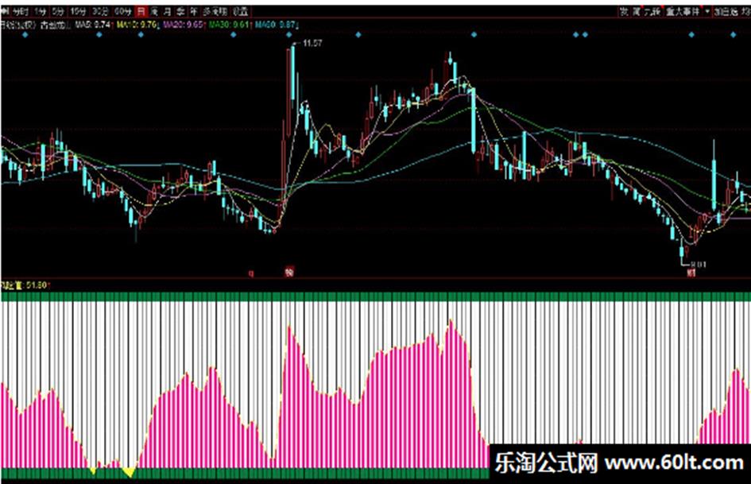Click the diamond marker right of 11.57 label
Screen dimensions: 751x484
358,34
